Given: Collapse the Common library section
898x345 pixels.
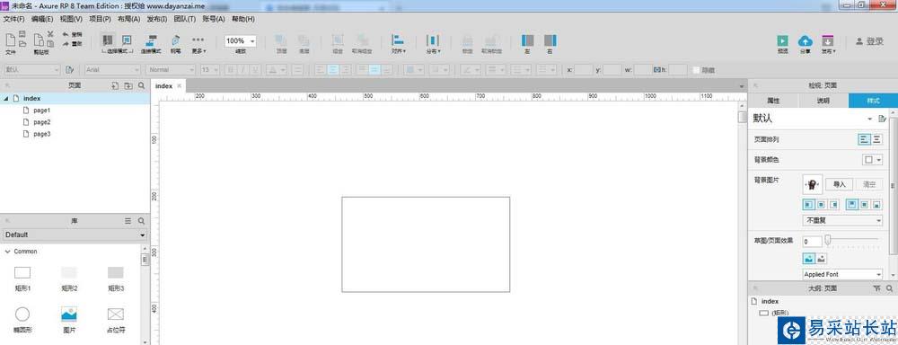Looking at the screenshot, I should coord(7,251).
